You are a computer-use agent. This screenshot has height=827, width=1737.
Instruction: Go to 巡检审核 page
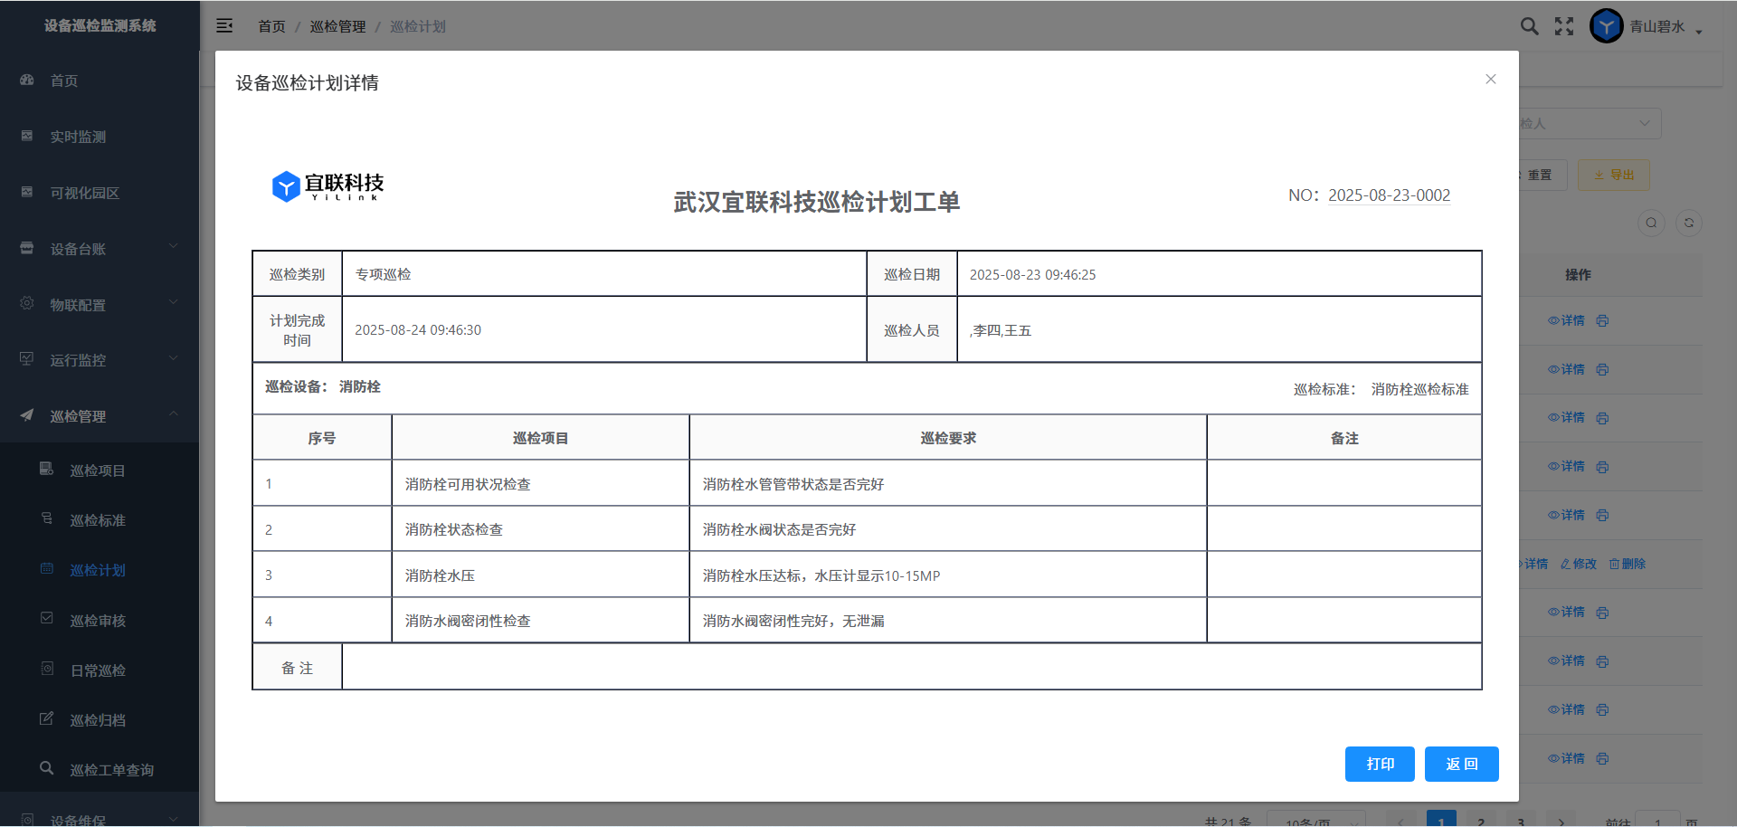(98, 621)
